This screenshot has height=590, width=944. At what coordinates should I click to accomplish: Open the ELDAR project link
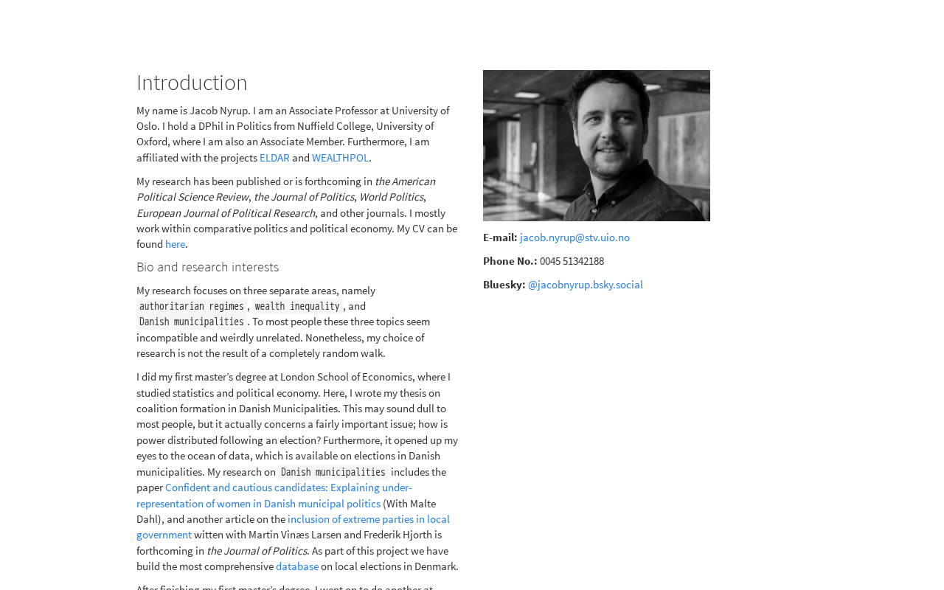[x=274, y=158]
